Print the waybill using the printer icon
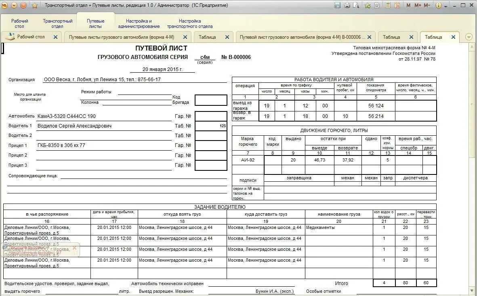This screenshot has width=477, height=296. [347, 5]
